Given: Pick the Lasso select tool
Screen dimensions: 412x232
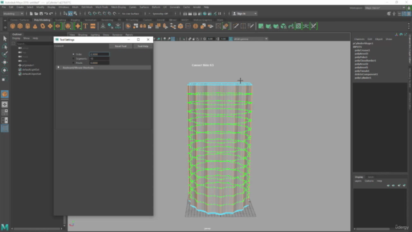Looking at the screenshot, I should coord(5,46).
